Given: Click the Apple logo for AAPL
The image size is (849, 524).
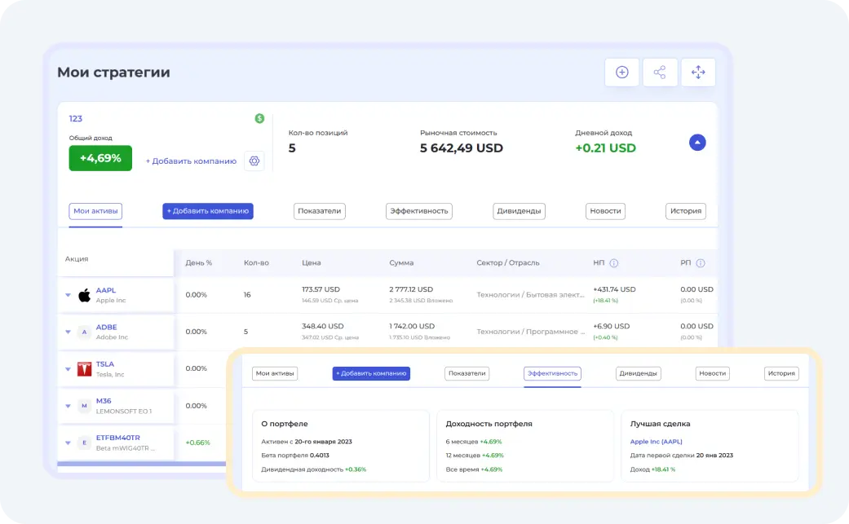Looking at the screenshot, I should coord(84,295).
